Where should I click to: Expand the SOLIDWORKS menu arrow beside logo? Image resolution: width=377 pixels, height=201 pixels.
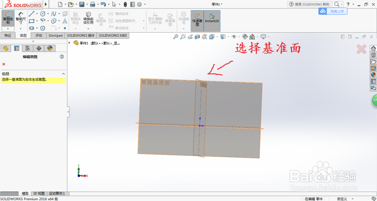click(x=46, y=4)
